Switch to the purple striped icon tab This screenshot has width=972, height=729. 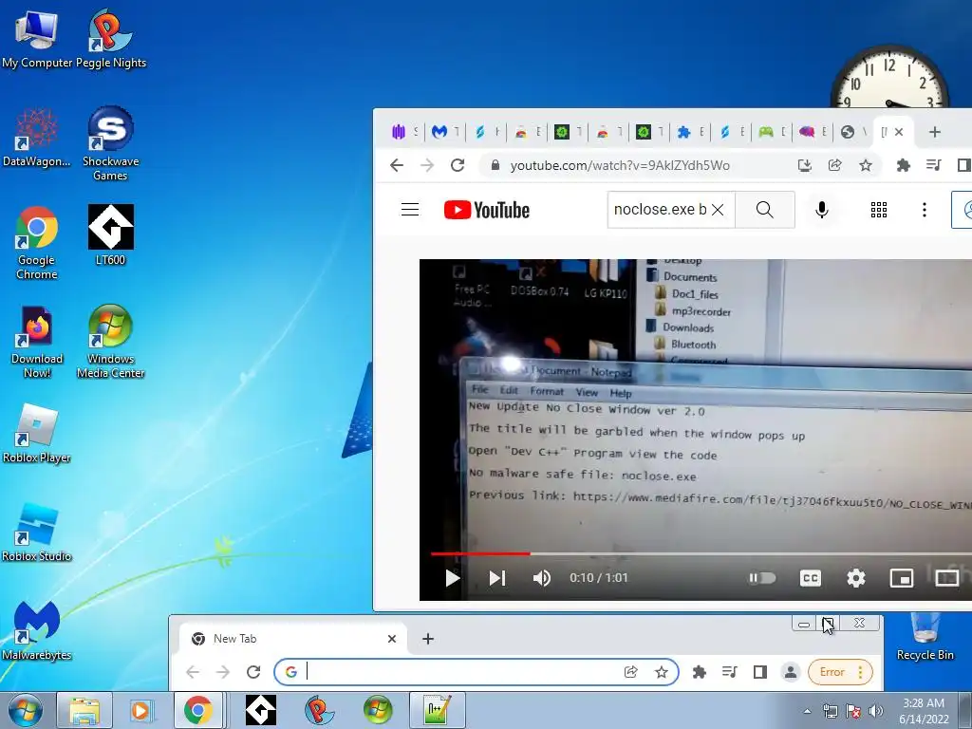pos(402,131)
